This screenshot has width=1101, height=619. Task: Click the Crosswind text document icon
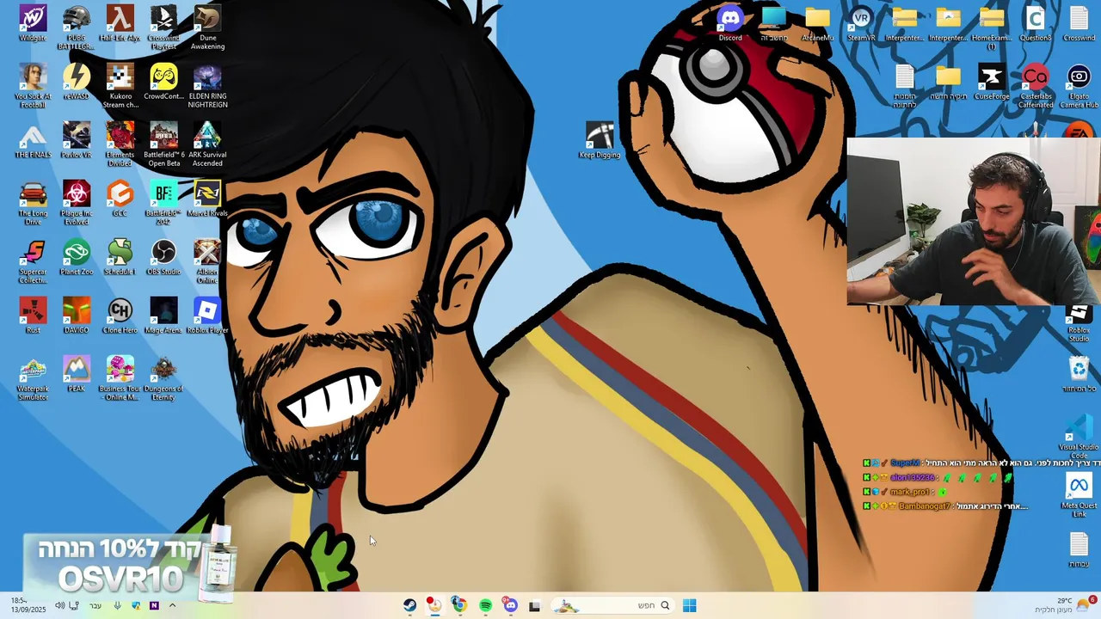pyautogui.click(x=1079, y=24)
